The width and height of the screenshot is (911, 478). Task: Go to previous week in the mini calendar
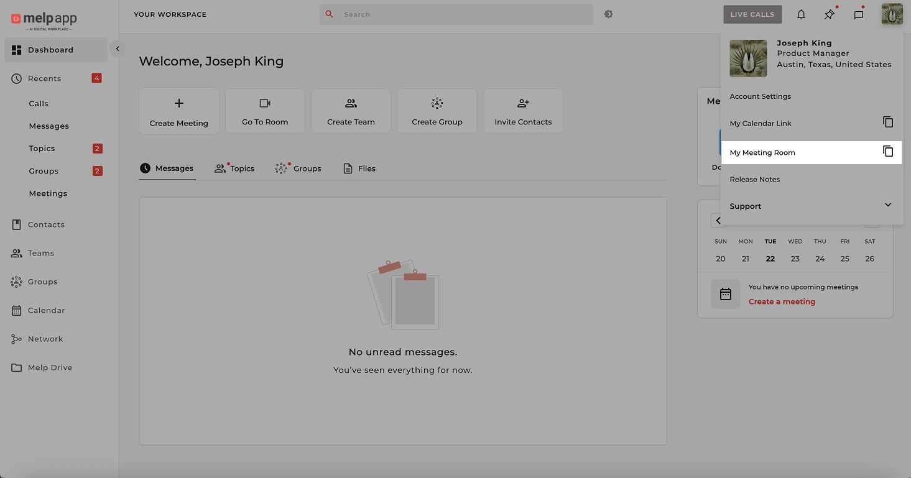(718, 220)
